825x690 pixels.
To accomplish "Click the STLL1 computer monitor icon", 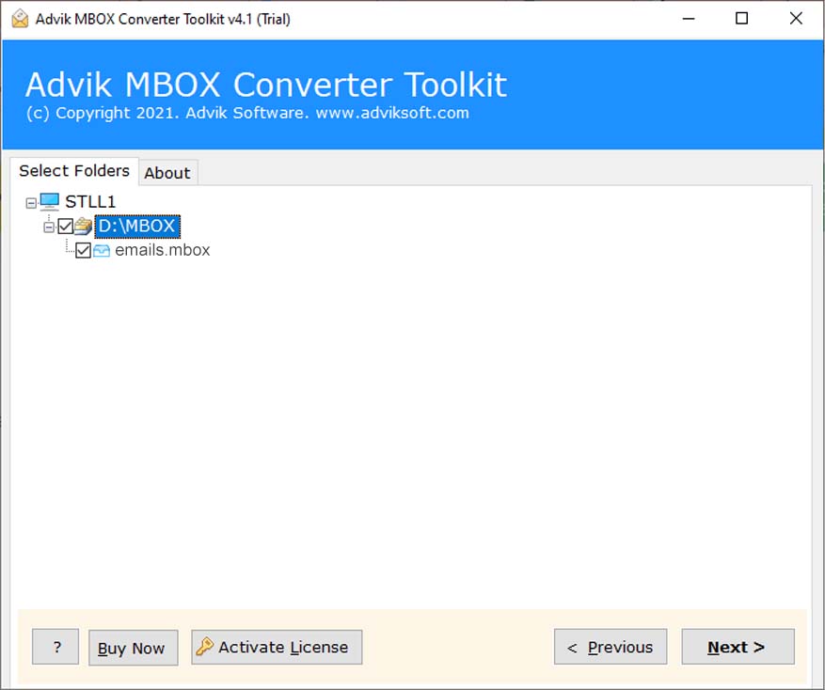I will click(50, 201).
